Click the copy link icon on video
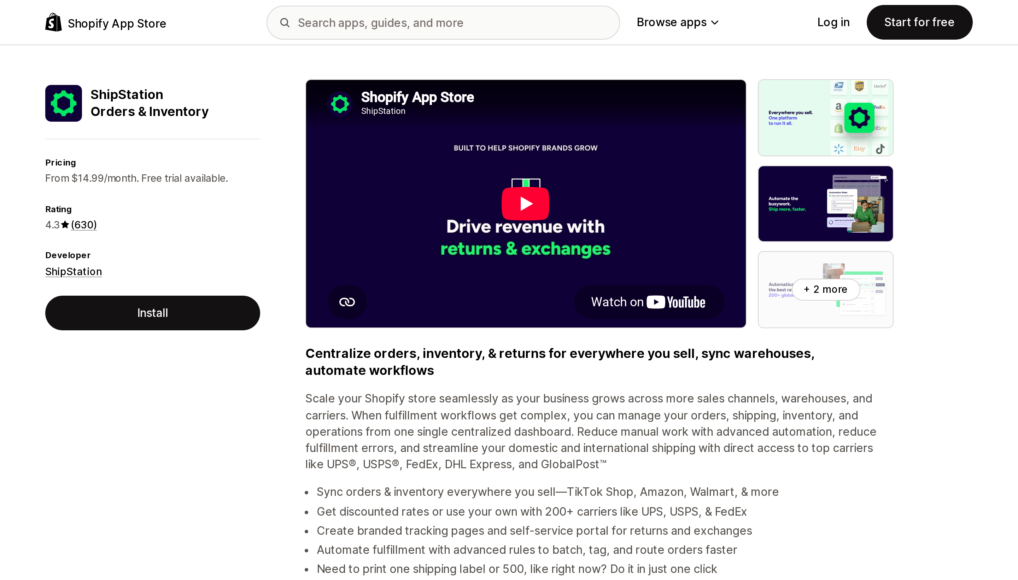 [x=347, y=302]
